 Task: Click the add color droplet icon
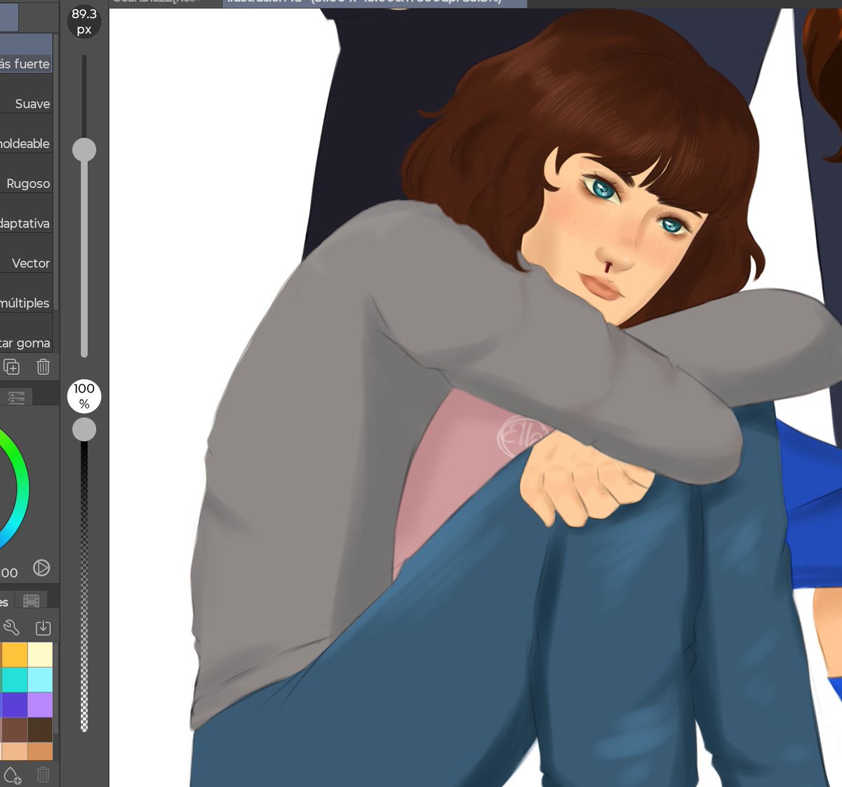pyautogui.click(x=12, y=775)
